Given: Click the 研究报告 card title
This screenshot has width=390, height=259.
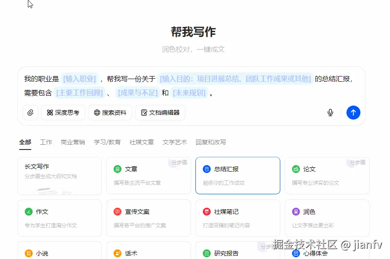Looking at the screenshot, I should coord(226,253).
